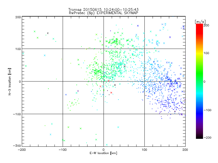This screenshot has height=163, width=218.
Task: Click the plot title 'Tromsø 20150615 10:24:00-10:25:43'
Action: click(103, 10)
